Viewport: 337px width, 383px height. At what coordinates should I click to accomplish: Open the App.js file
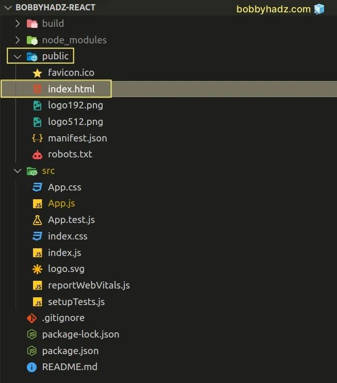(61, 203)
